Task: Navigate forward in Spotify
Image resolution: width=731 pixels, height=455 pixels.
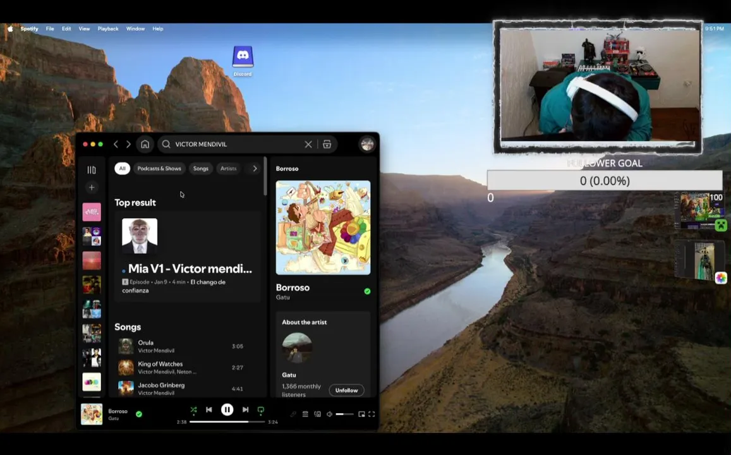Action: click(x=128, y=144)
